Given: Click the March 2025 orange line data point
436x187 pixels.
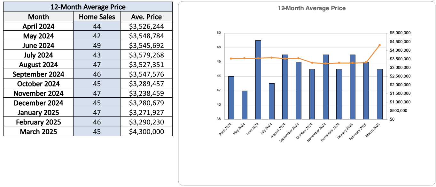Looking at the screenshot, I should [x=379, y=45].
